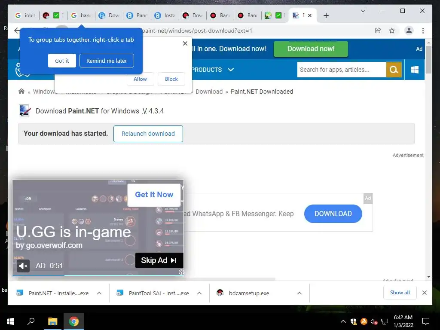
Task: Open taskbar search magnifier
Action: point(31,321)
